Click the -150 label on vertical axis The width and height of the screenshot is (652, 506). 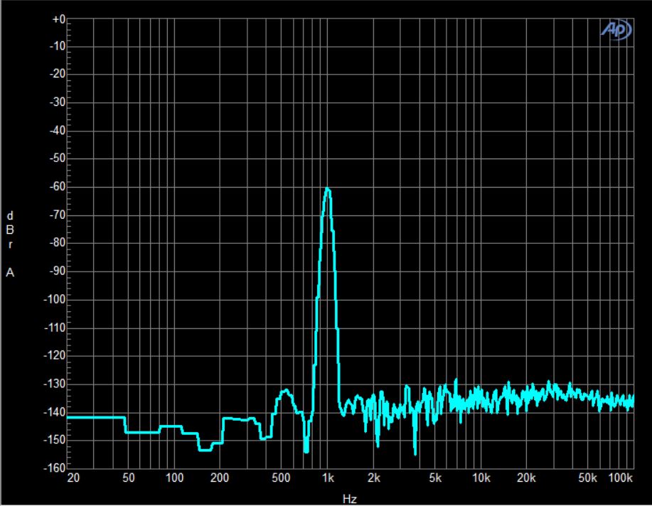[55, 439]
